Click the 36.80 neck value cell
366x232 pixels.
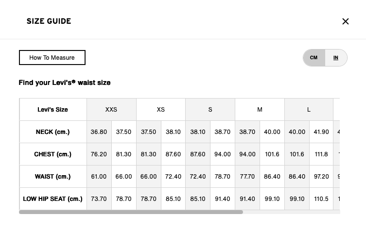[x=99, y=132]
